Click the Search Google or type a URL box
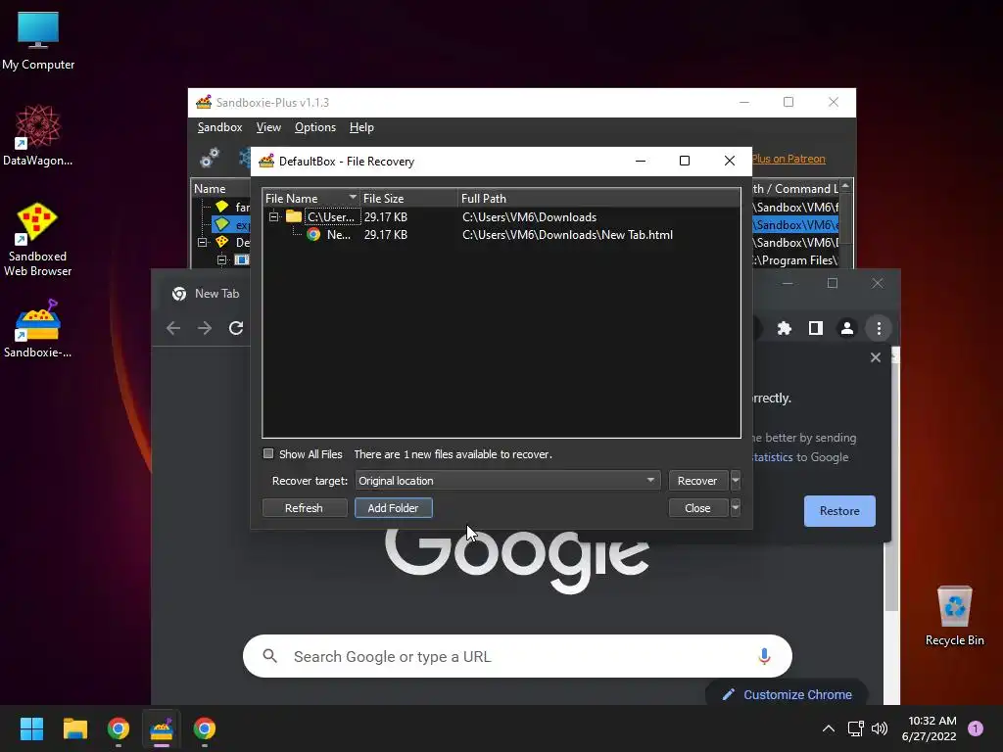Viewport: 1003px width, 752px height. pyautogui.click(x=517, y=656)
